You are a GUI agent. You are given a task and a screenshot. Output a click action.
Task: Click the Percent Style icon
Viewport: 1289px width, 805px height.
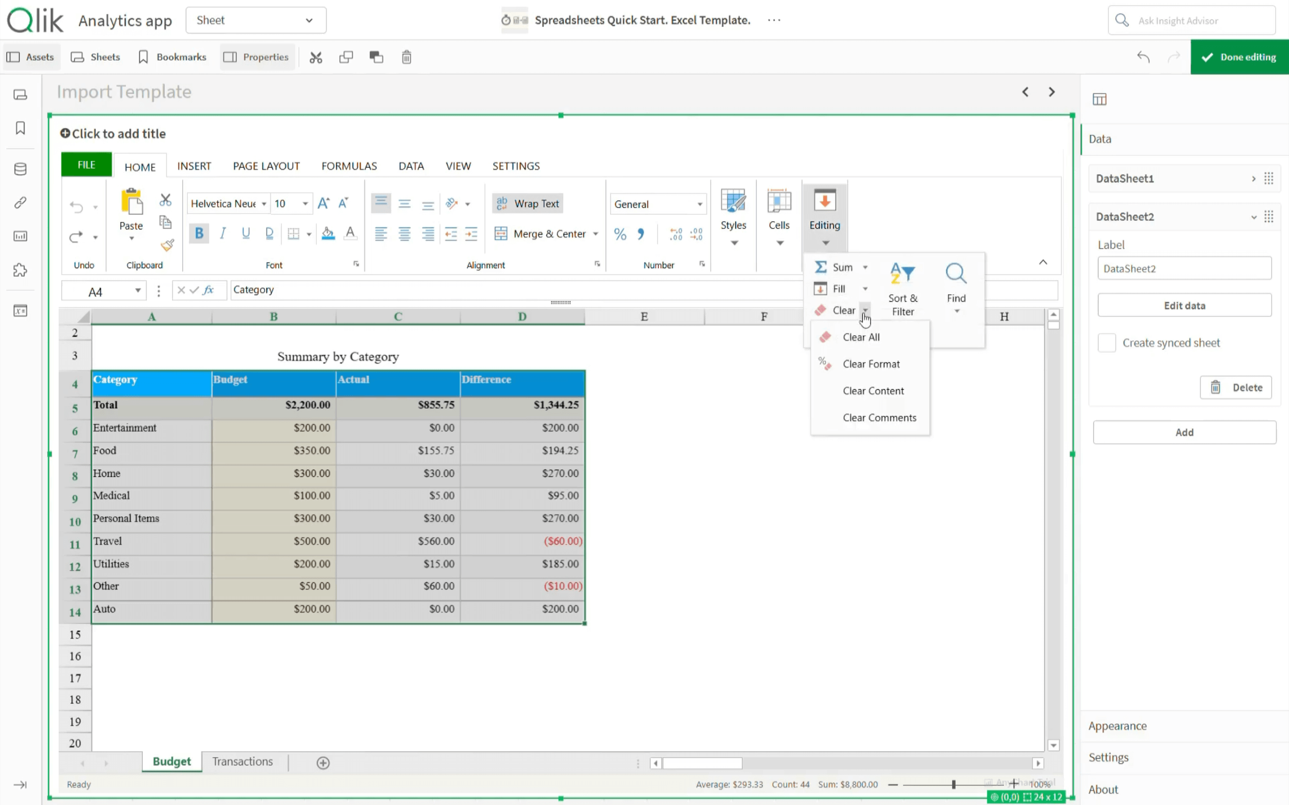(x=620, y=234)
